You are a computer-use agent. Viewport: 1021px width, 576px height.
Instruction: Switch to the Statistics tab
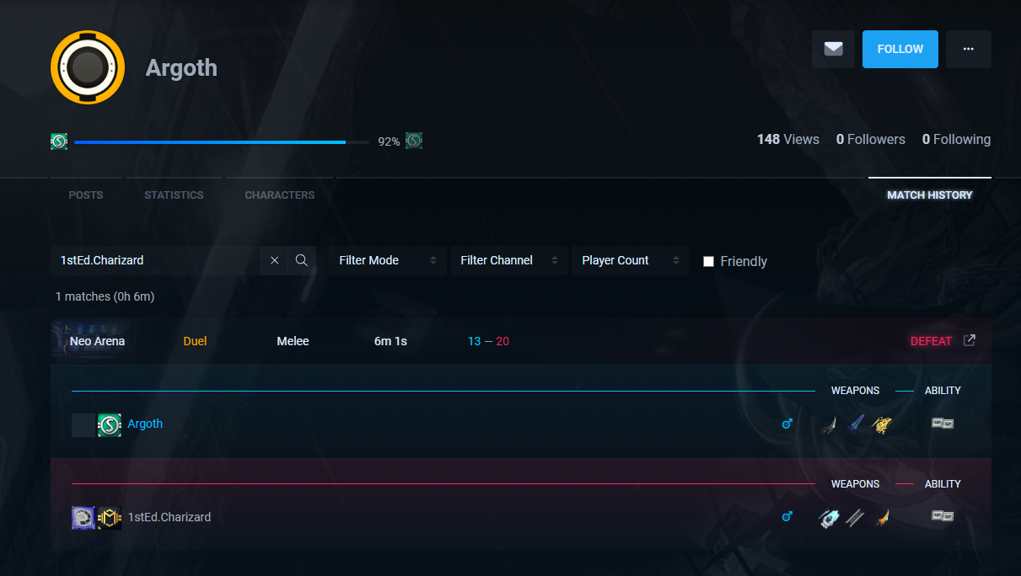pyautogui.click(x=174, y=195)
